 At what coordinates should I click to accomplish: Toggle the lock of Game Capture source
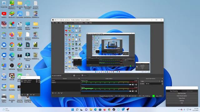39,82
